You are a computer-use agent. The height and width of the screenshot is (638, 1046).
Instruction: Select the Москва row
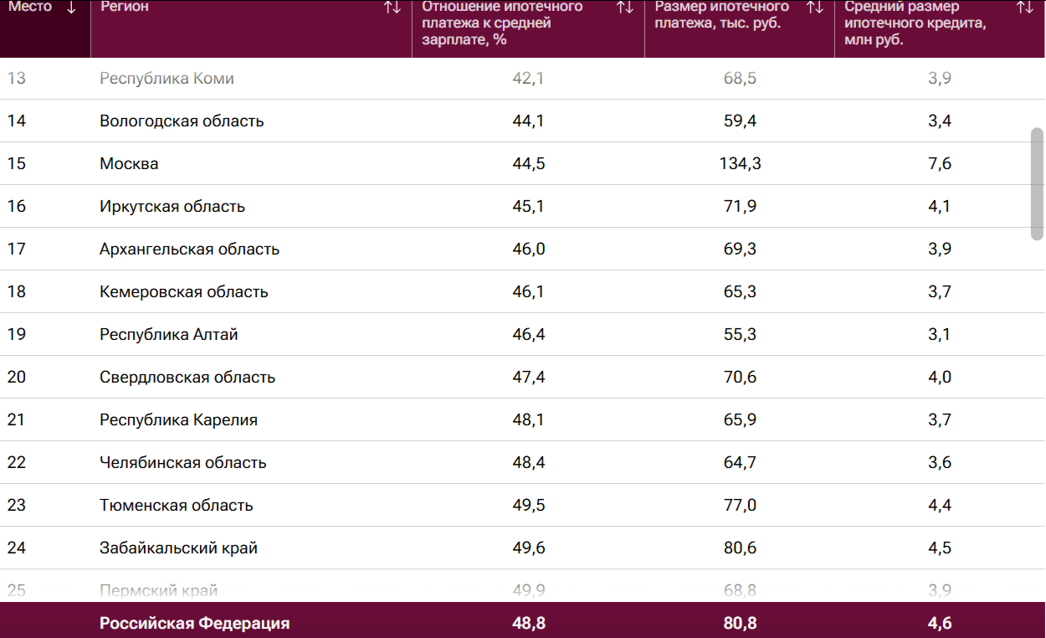pos(129,163)
